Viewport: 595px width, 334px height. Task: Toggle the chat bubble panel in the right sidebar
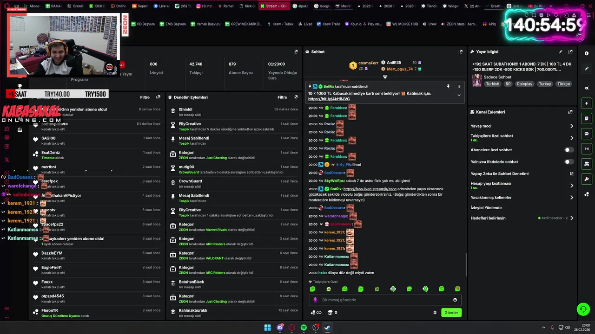(587, 134)
